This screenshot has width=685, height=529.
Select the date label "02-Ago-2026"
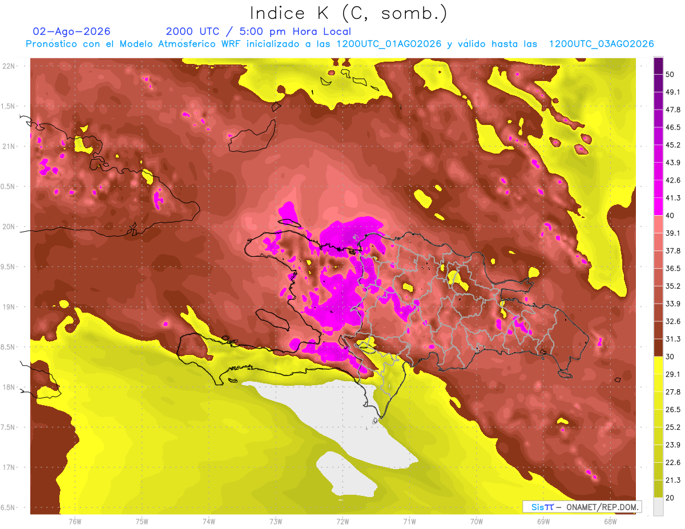(x=72, y=31)
